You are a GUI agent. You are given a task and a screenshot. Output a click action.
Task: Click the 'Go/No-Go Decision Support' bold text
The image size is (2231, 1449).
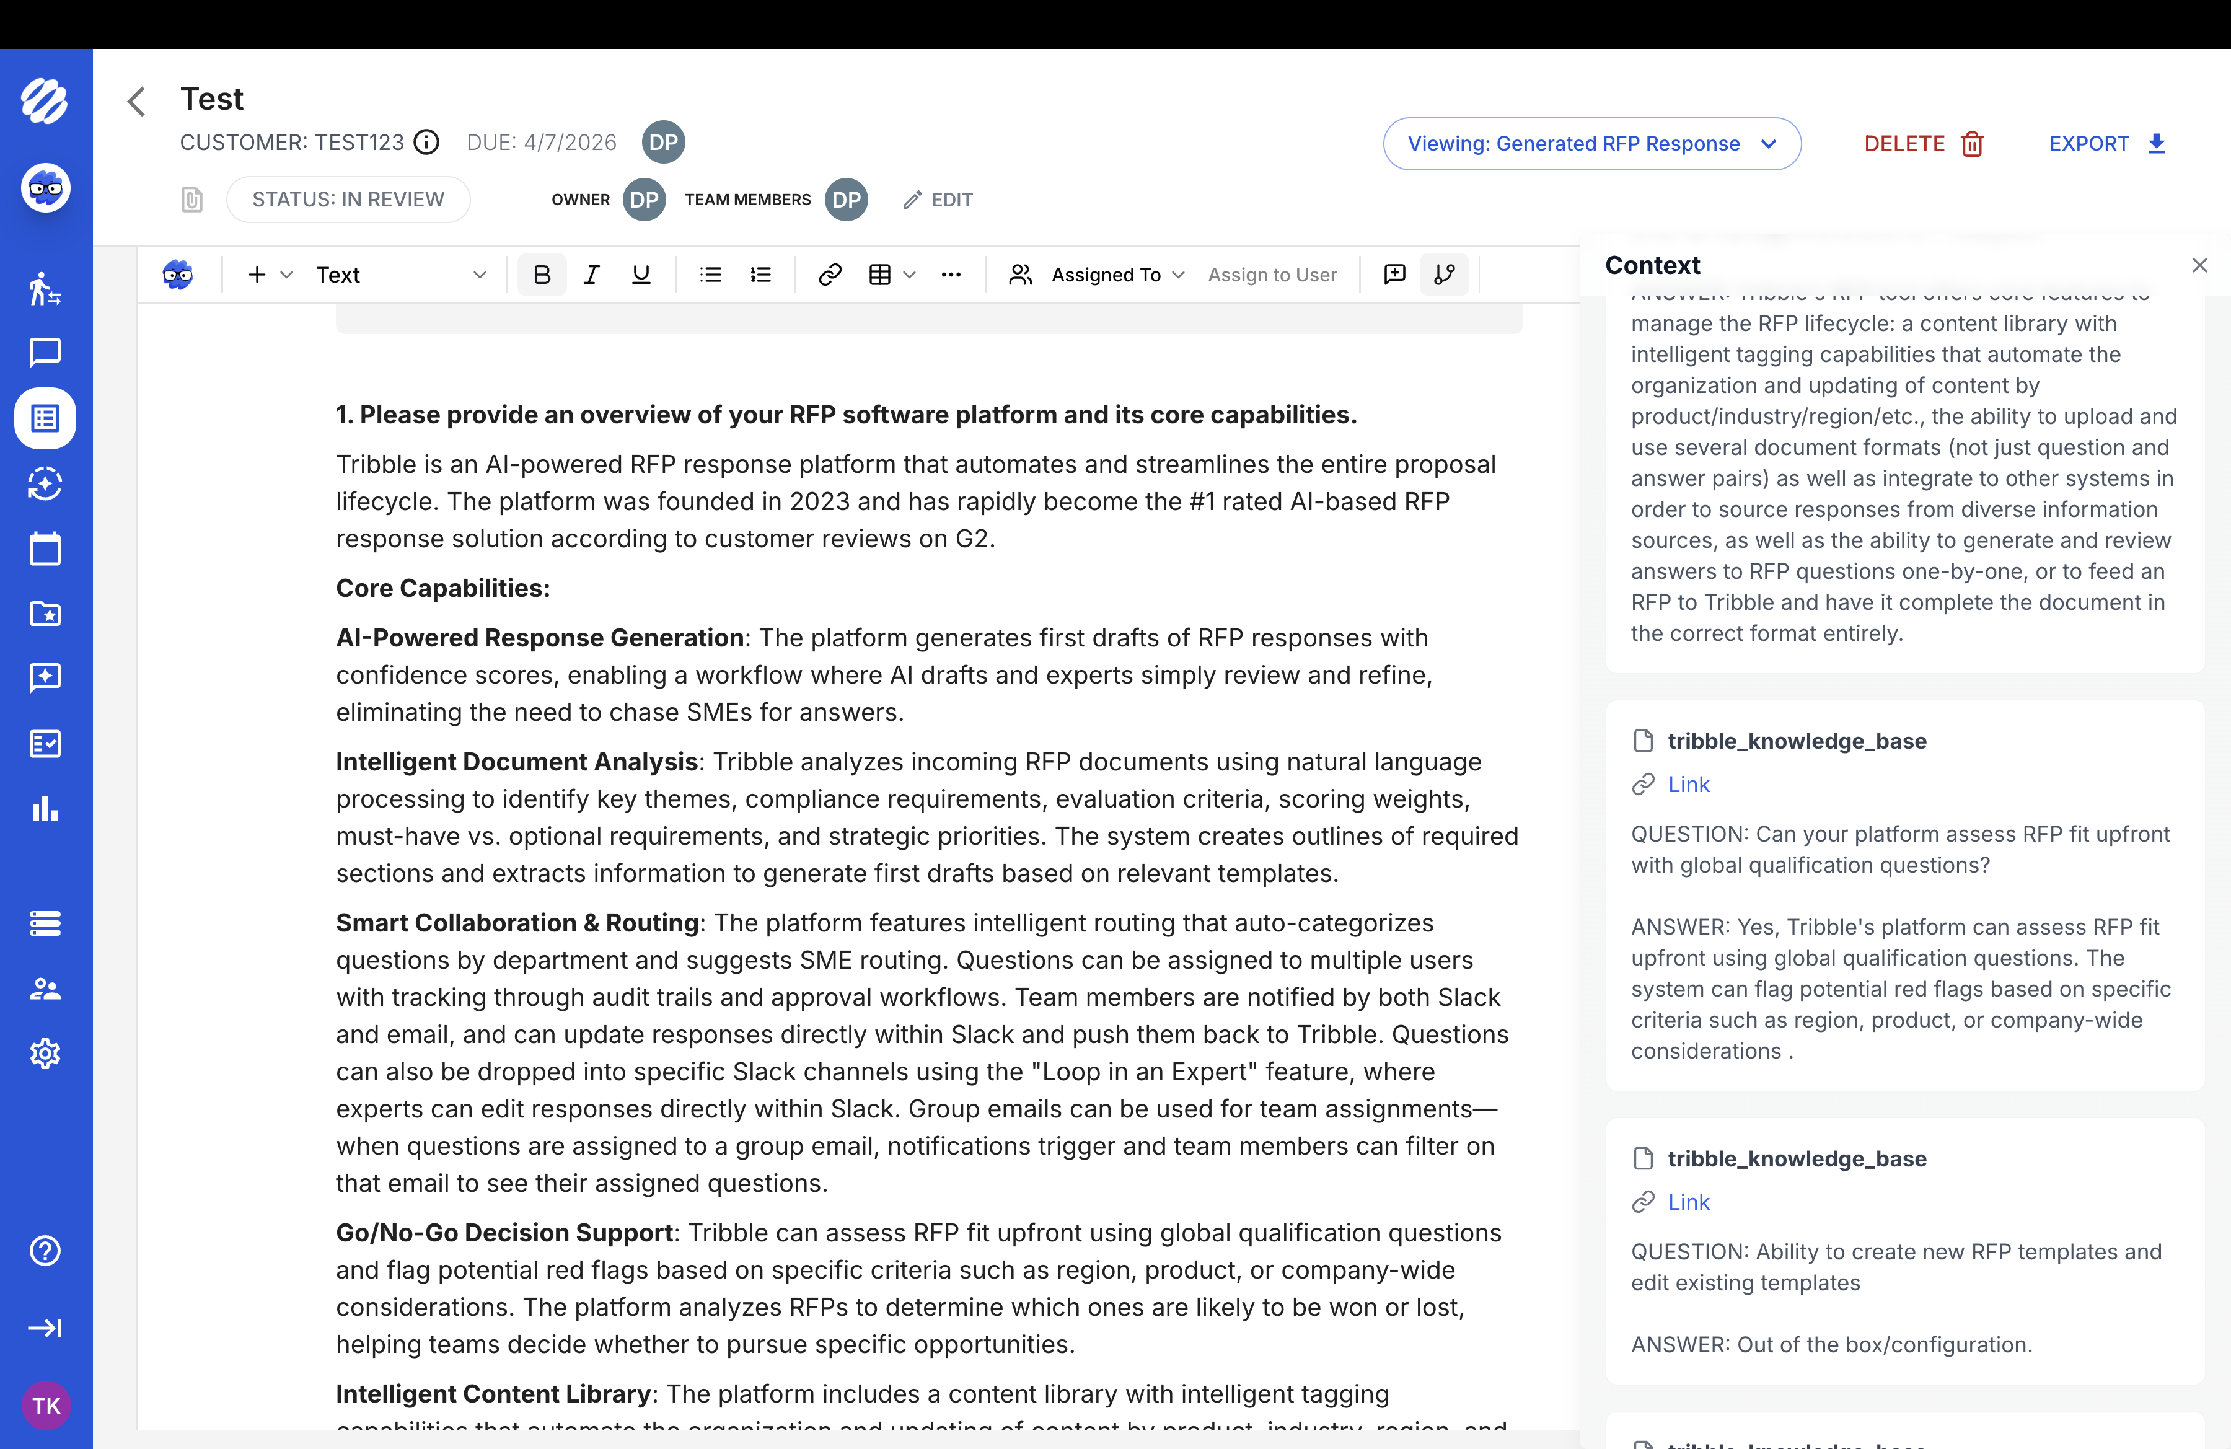[x=504, y=1233]
